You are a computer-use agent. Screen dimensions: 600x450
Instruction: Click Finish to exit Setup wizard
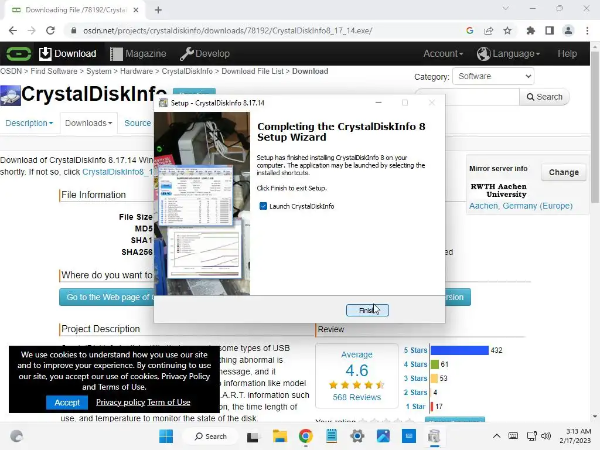[367, 311]
